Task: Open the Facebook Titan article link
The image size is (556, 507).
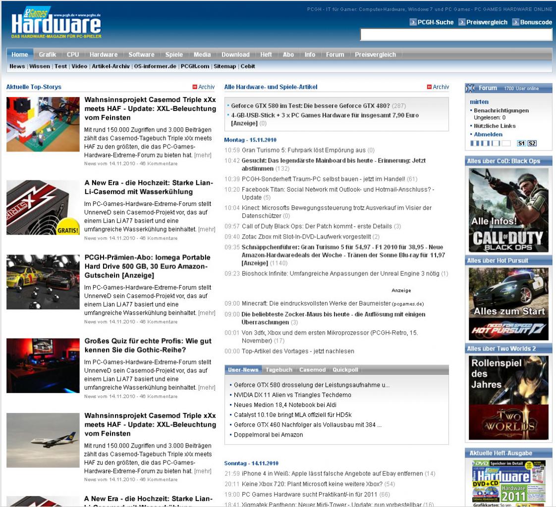Action: (338, 194)
